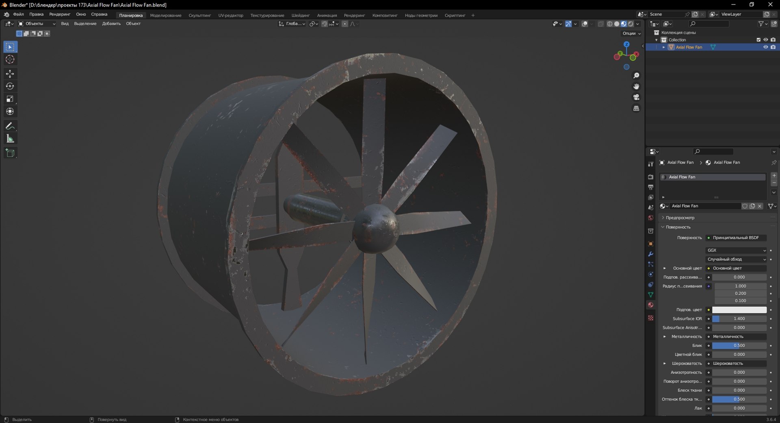
Task: Select the Add Cube tool
Action: [10, 153]
